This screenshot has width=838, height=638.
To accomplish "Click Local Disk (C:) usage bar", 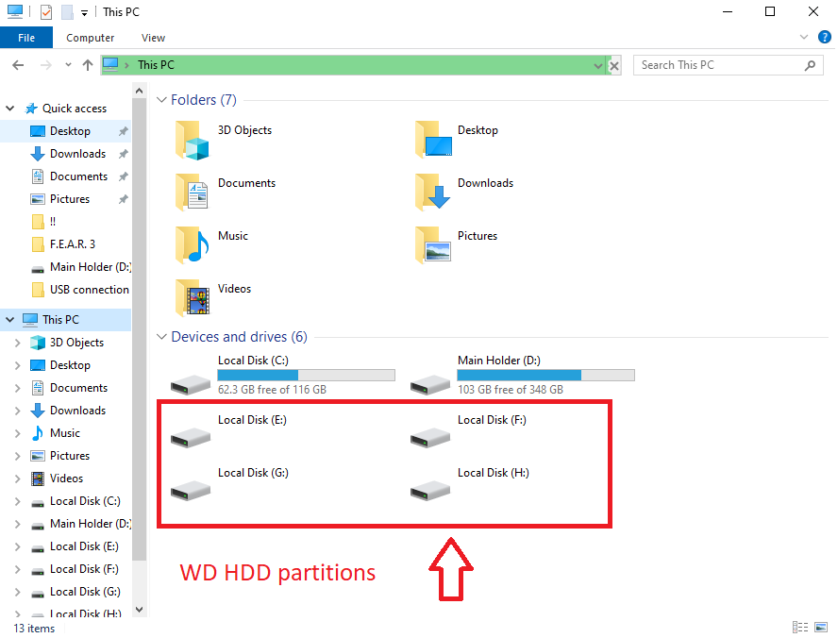I will coord(307,375).
